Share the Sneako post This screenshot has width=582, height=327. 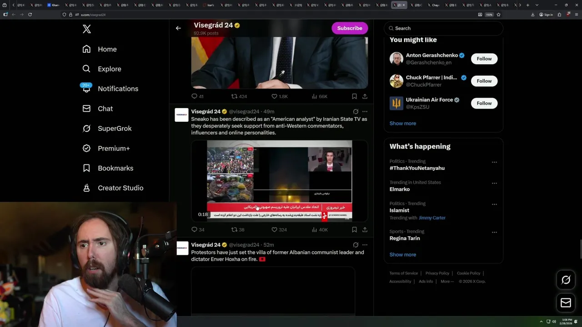(365, 230)
